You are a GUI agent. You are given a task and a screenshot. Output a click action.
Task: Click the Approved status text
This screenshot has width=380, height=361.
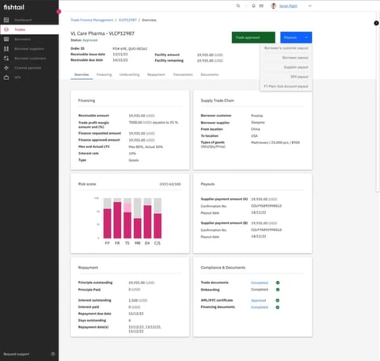[x=90, y=40]
